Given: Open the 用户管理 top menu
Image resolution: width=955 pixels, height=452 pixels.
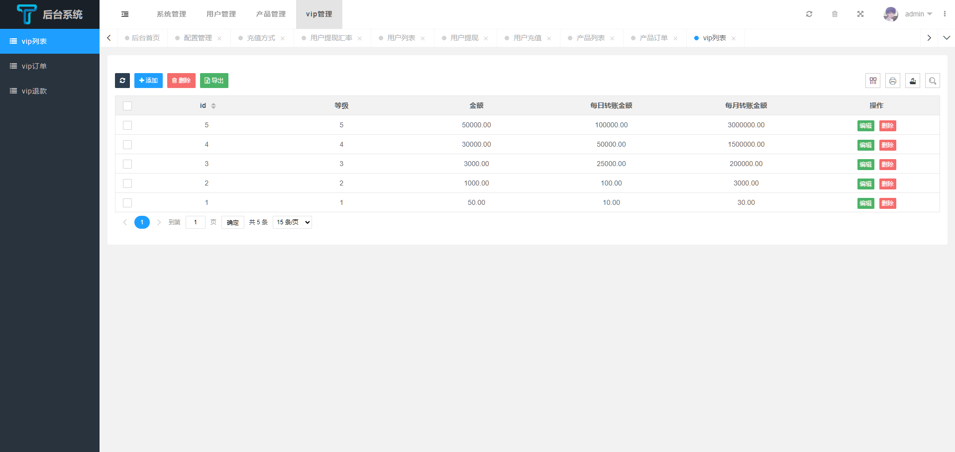Looking at the screenshot, I should click(x=221, y=14).
